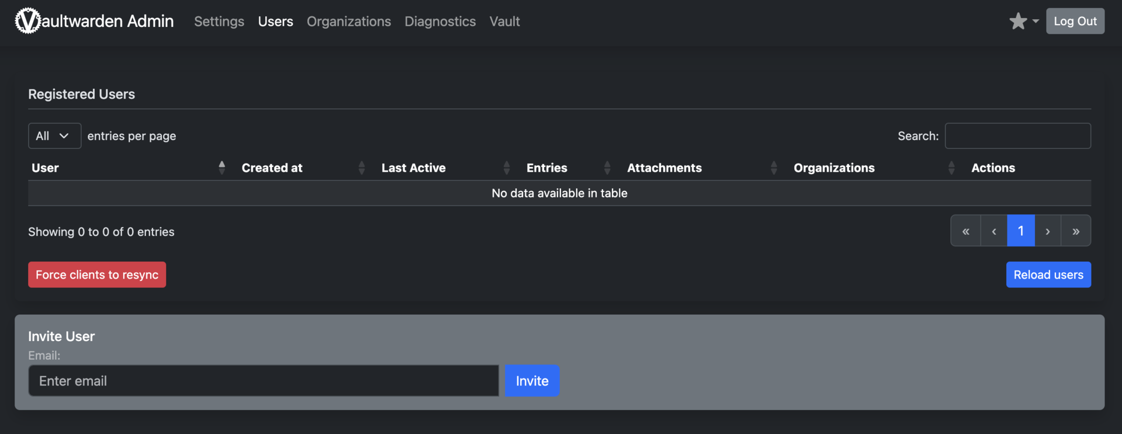
Task: Open the Vault link
Action: pyautogui.click(x=504, y=21)
